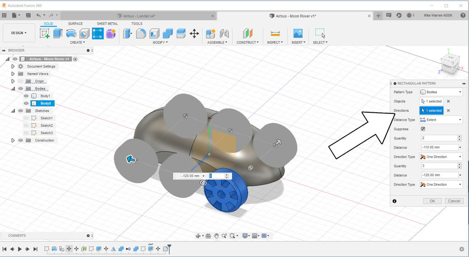This screenshot has width=469, height=257.
Task: Clear the Objects selection with X
Action: pos(448,101)
